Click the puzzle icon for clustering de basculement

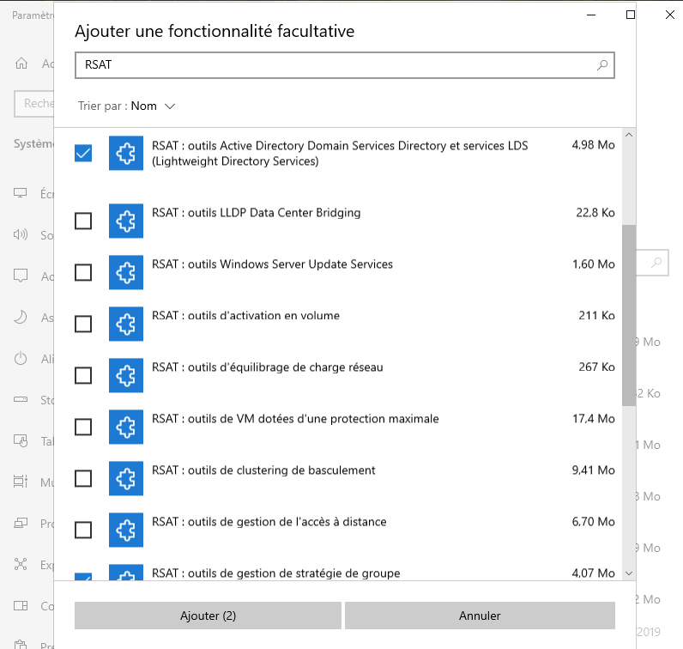pos(126,478)
